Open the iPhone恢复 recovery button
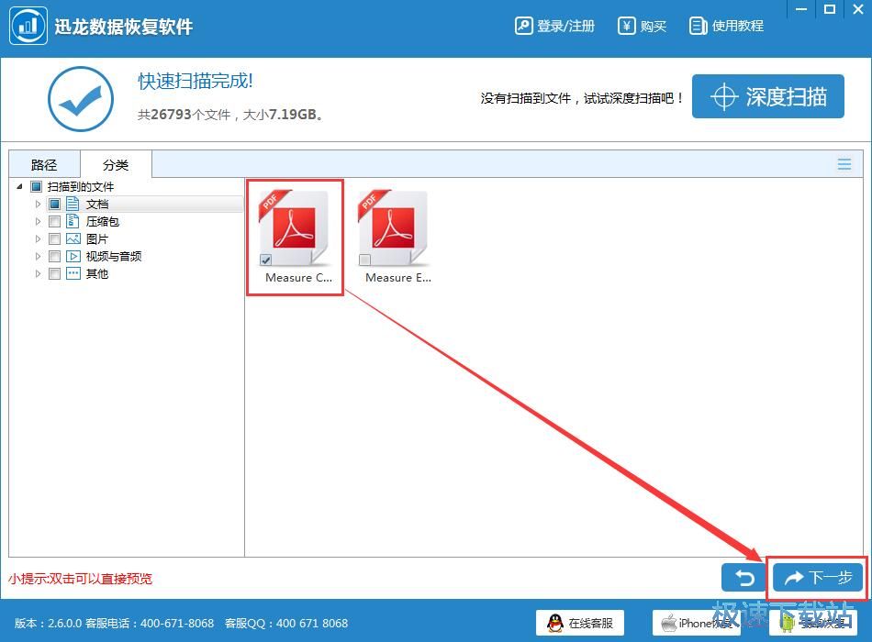This screenshot has width=872, height=642. tap(697, 623)
